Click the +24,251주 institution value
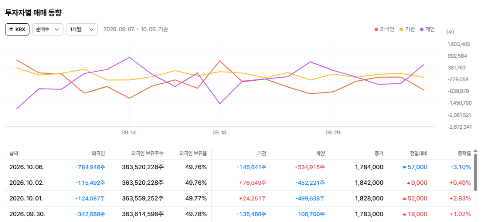This screenshot has width=486, height=222. pos(253,198)
